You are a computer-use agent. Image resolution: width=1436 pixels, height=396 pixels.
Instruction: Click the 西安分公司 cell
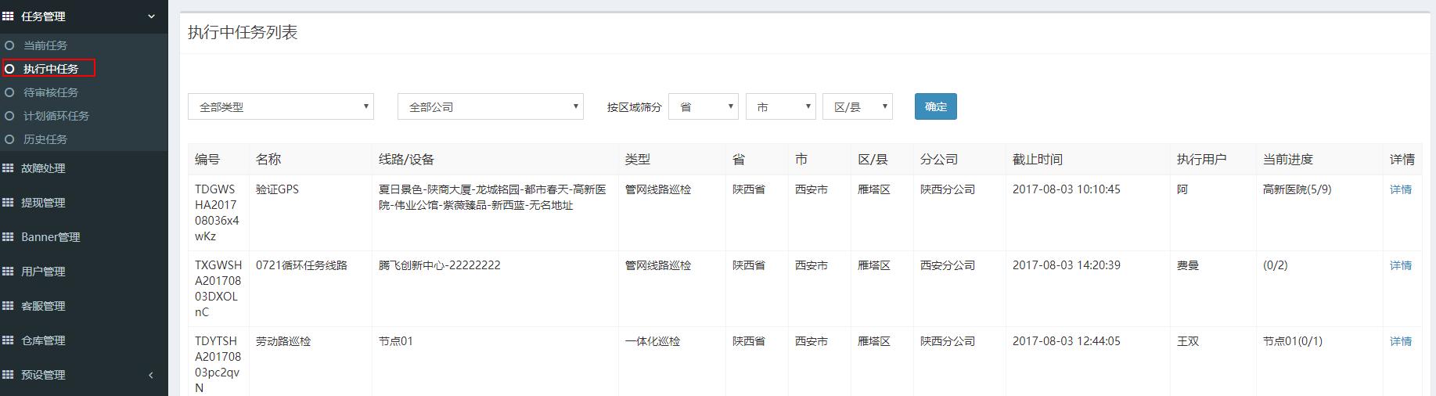point(948,265)
